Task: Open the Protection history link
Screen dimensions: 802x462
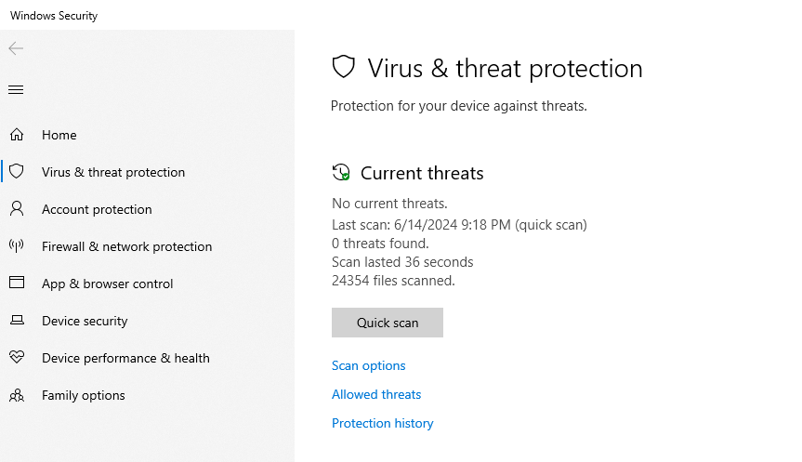Action: pyautogui.click(x=383, y=423)
